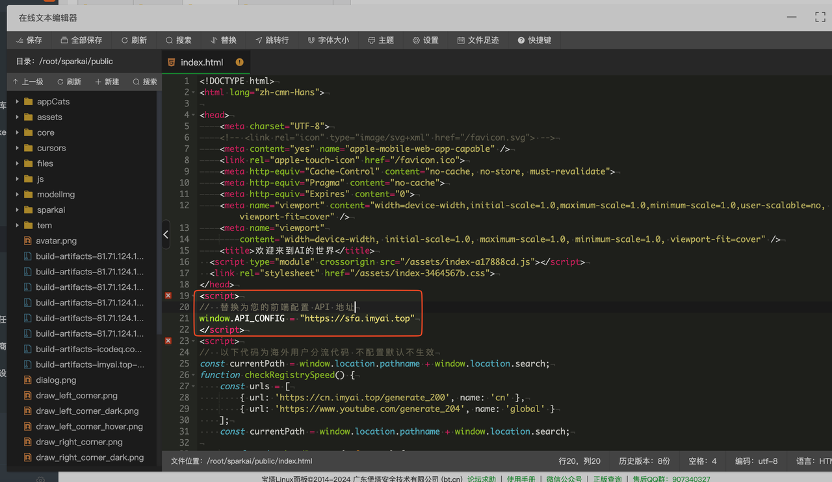Click the title tag line 15
This screenshot has width=832, height=482.
(297, 250)
